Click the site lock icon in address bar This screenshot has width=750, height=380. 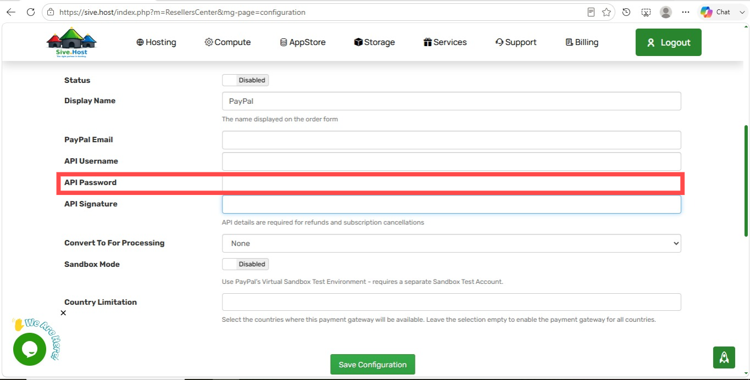(51, 12)
